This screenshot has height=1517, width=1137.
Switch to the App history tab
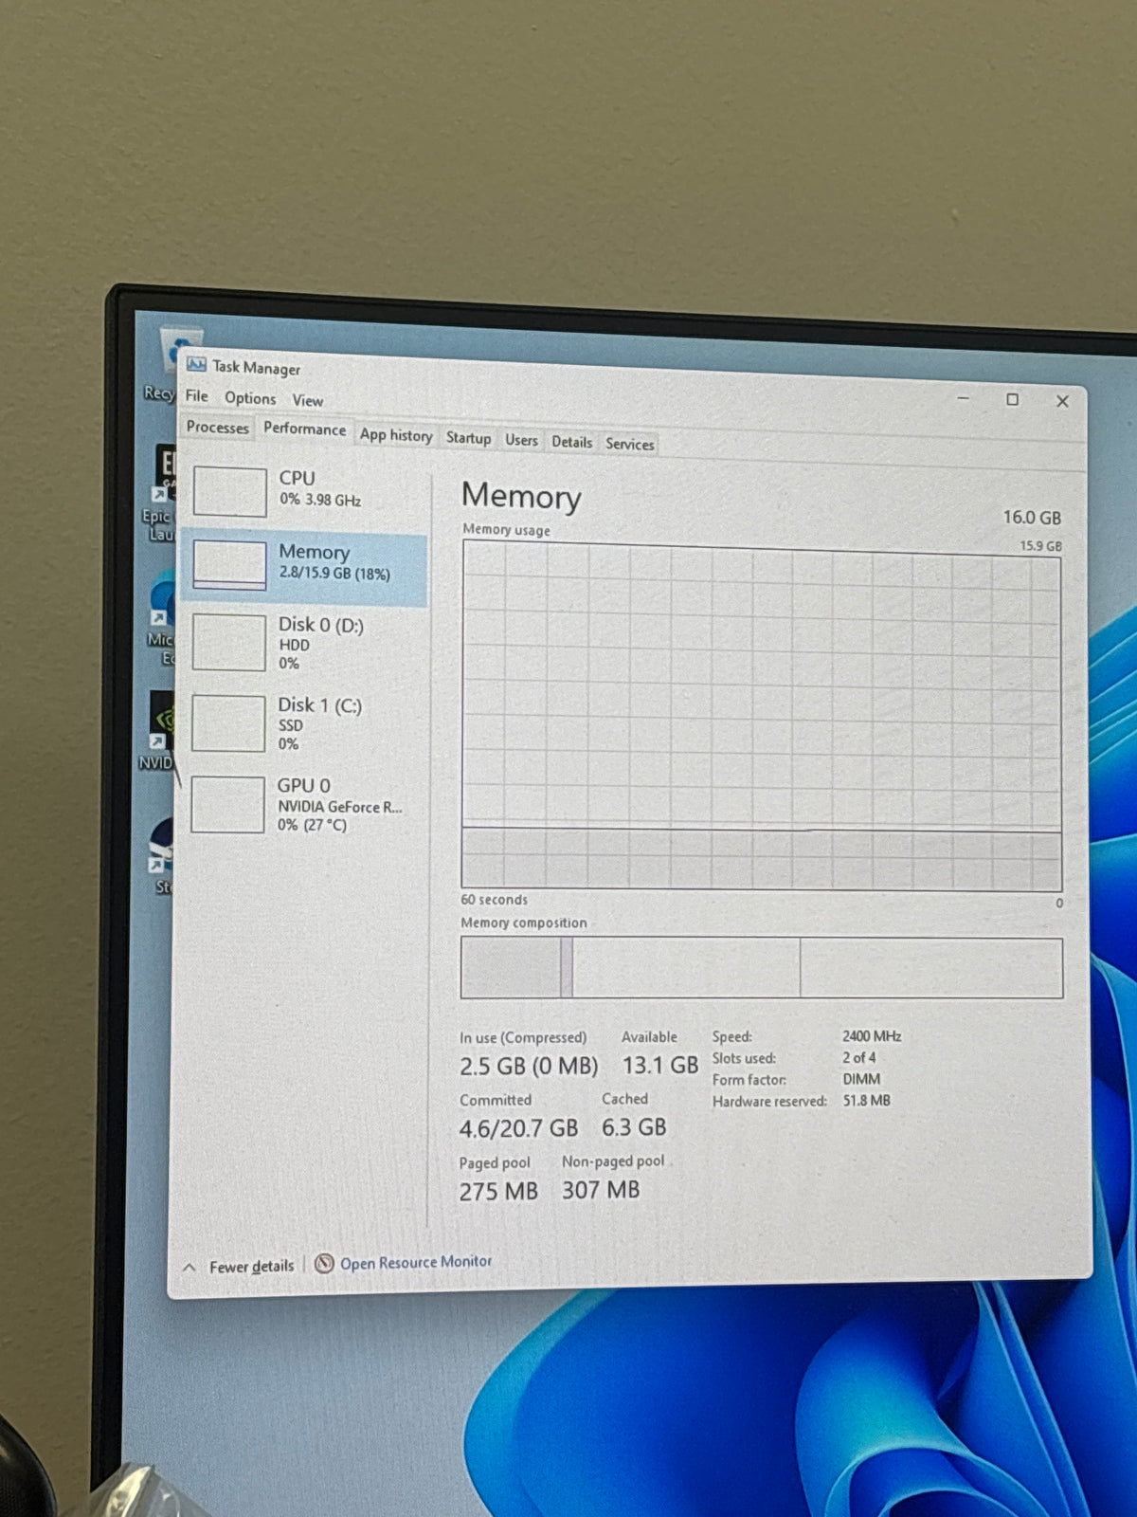[396, 435]
